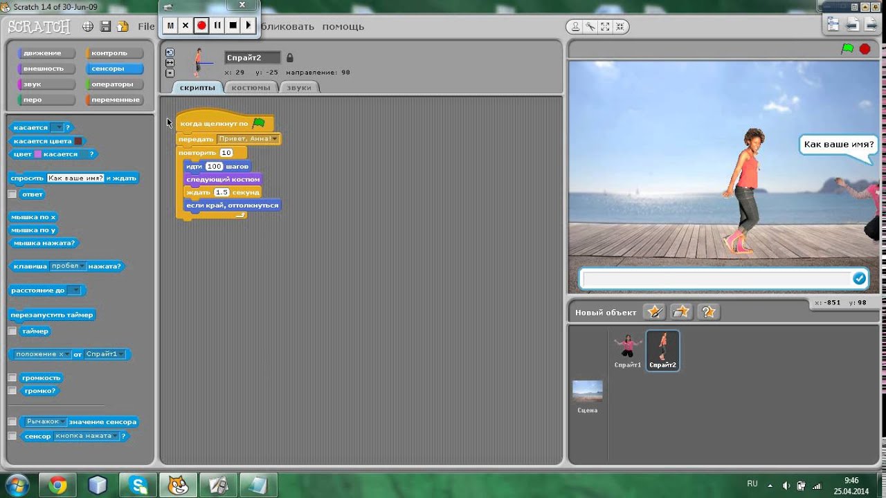The width and height of the screenshot is (886, 498).
Task: Select the 'контроль' block category
Action: point(114,53)
